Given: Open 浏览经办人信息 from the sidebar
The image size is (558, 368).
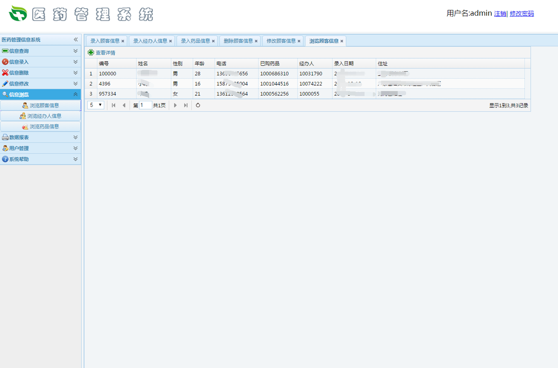Looking at the screenshot, I should coord(41,116).
